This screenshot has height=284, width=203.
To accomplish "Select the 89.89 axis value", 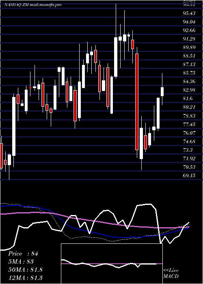I will pos(190,47).
